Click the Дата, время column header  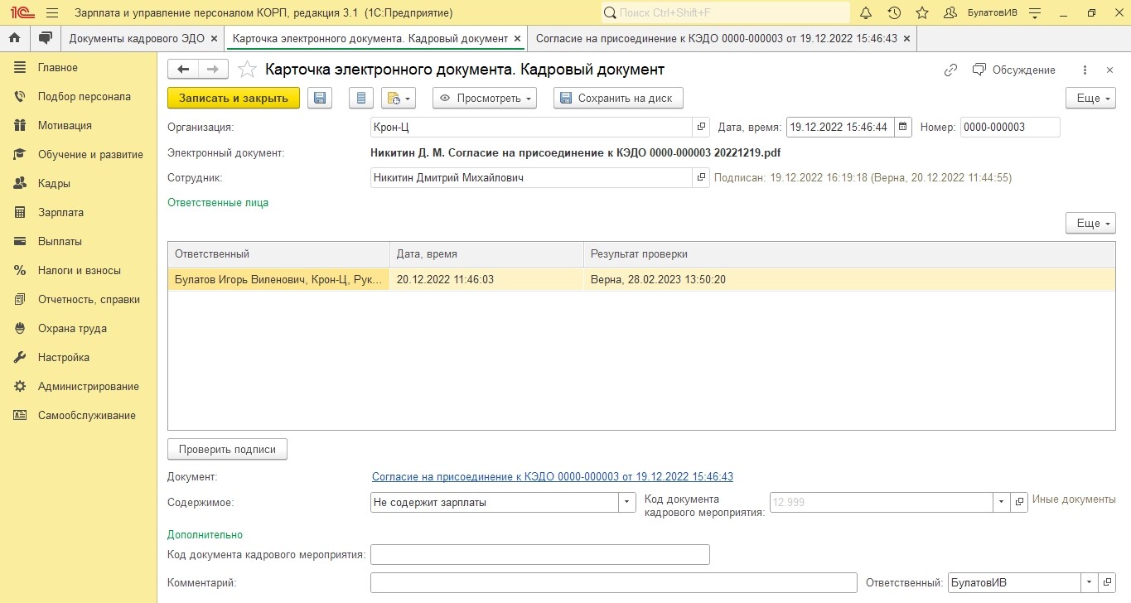(x=486, y=254)
